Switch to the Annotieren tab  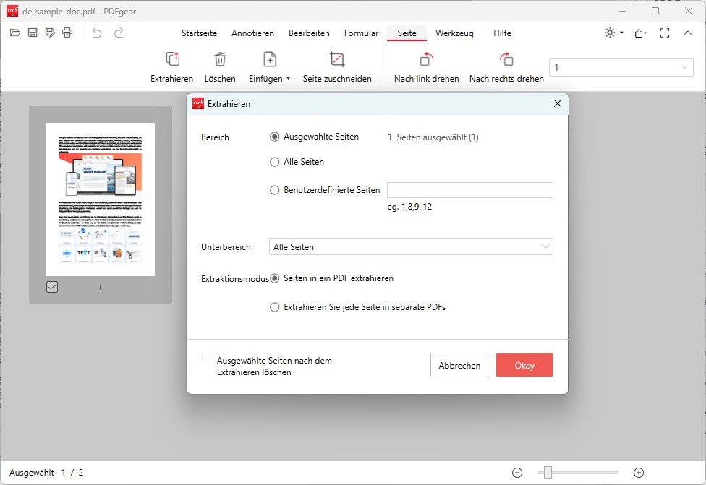(x=252, y=33)
